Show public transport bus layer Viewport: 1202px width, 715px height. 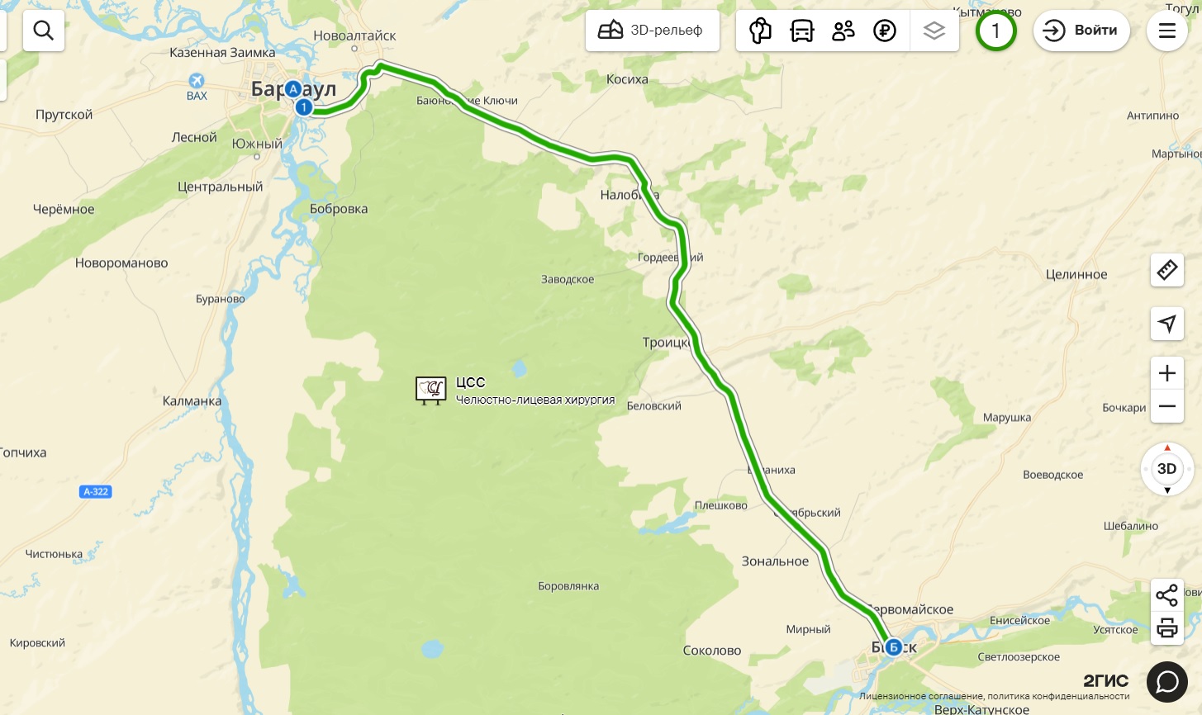[802, 31]
